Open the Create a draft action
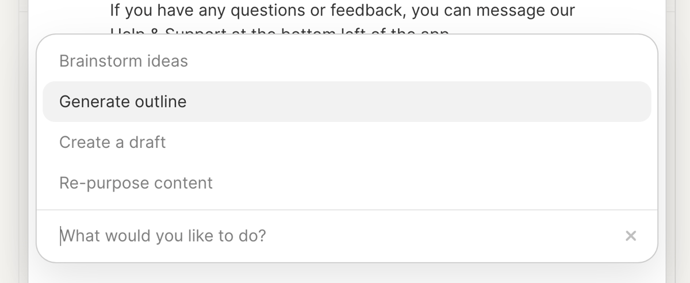The height and width of the screenshot is (283, 690). (x=113, y=142)
